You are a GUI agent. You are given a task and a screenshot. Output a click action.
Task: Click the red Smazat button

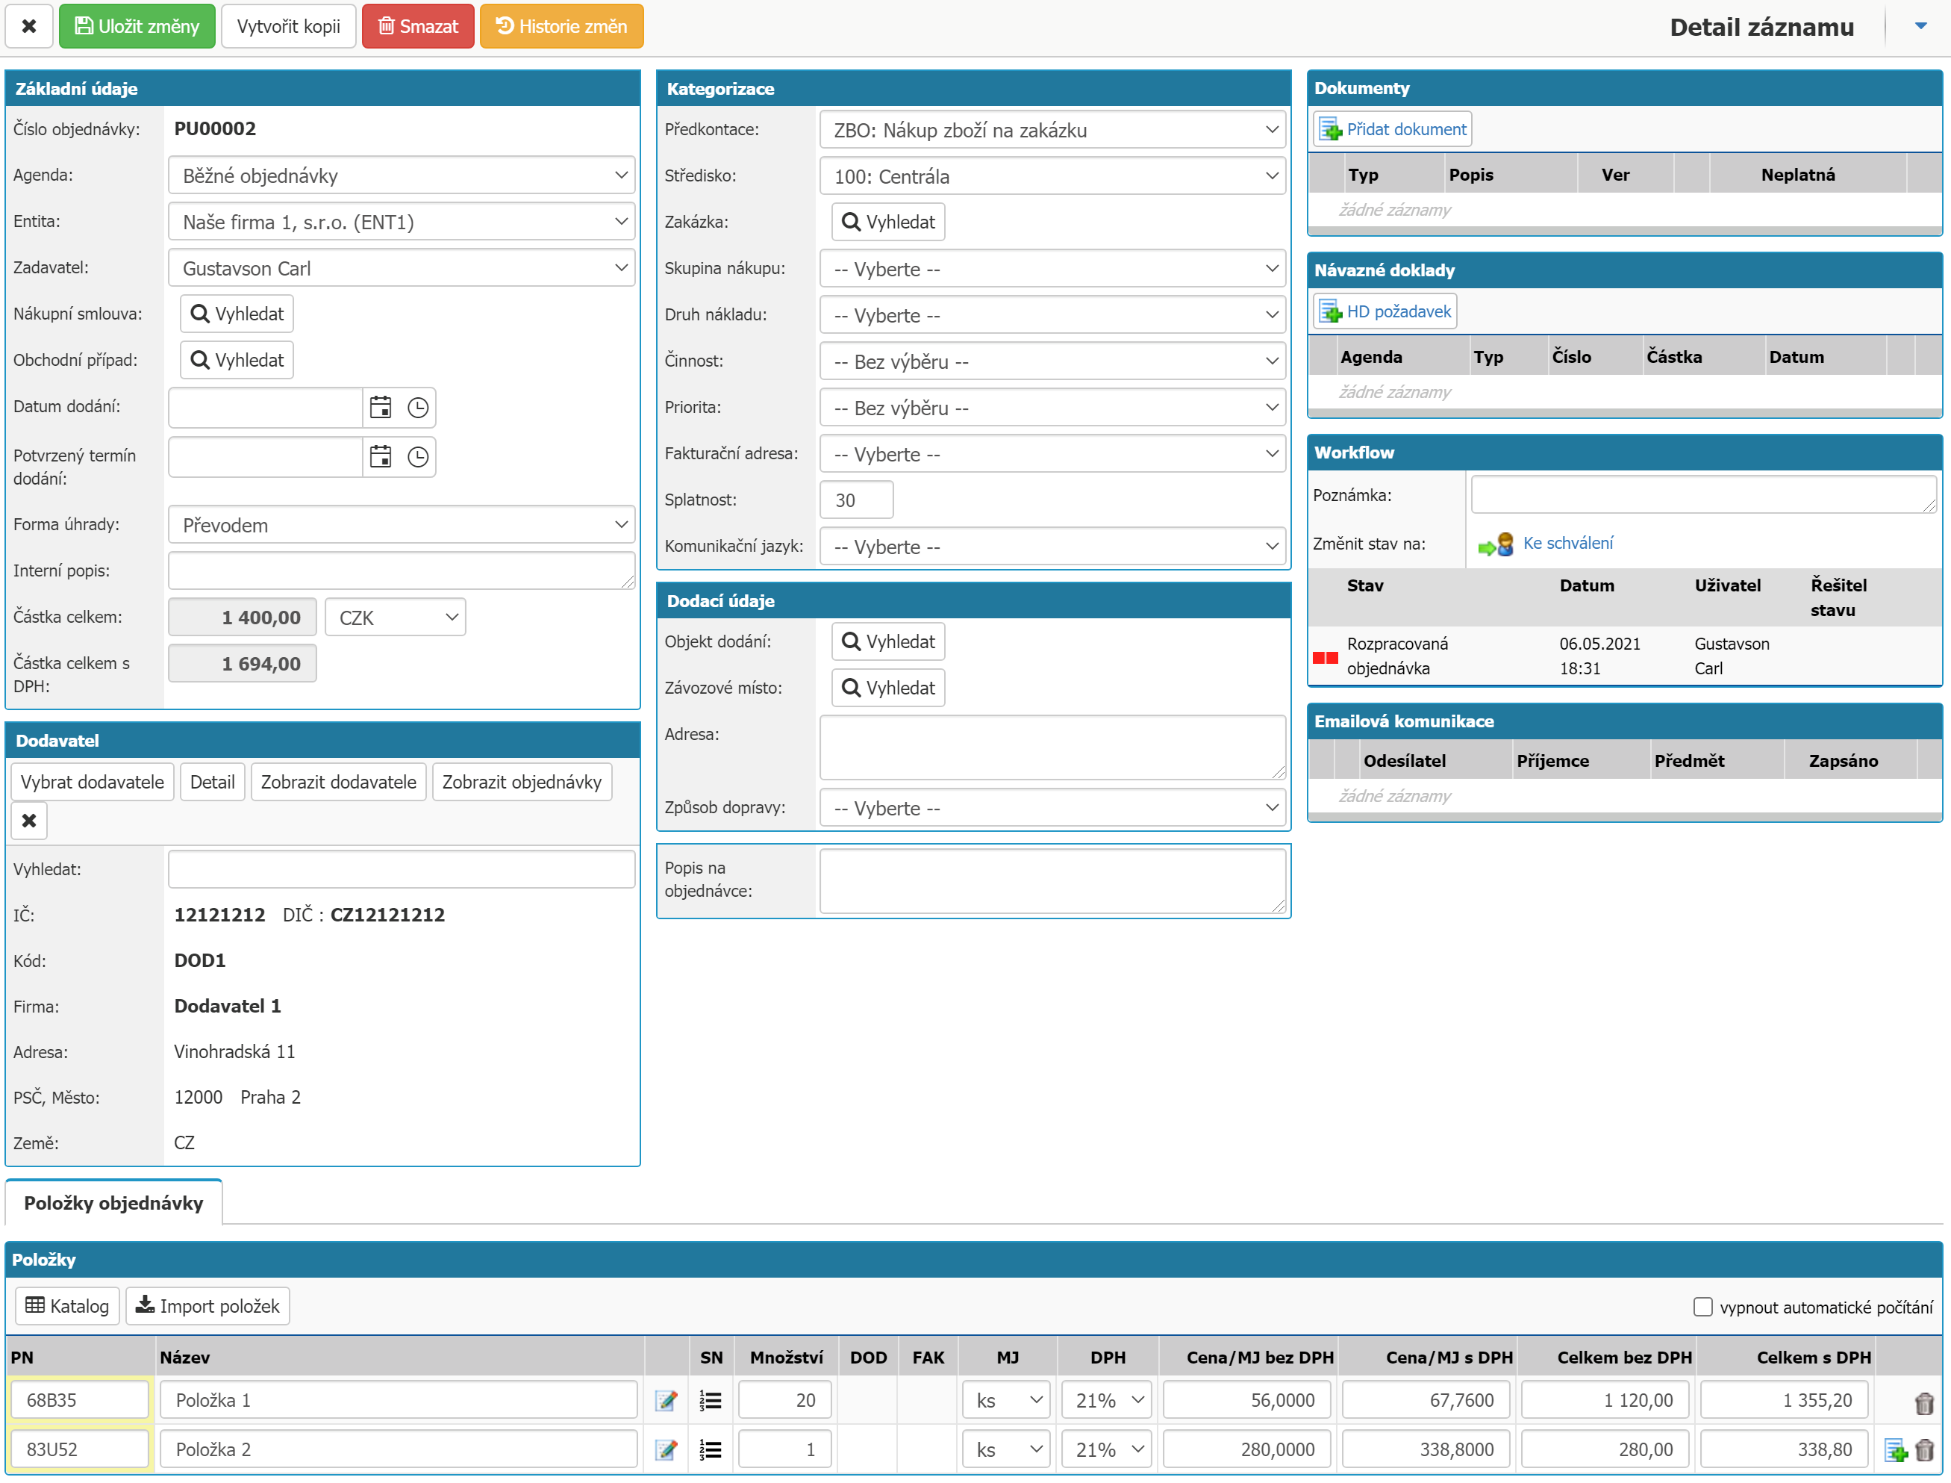pyautogui.click(x=418, y=26)
